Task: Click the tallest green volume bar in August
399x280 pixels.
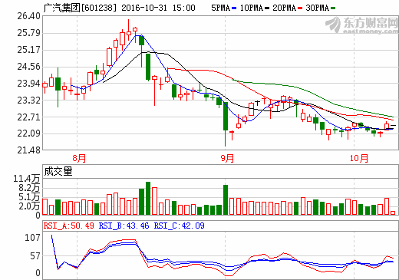Action: coord(148,199)
